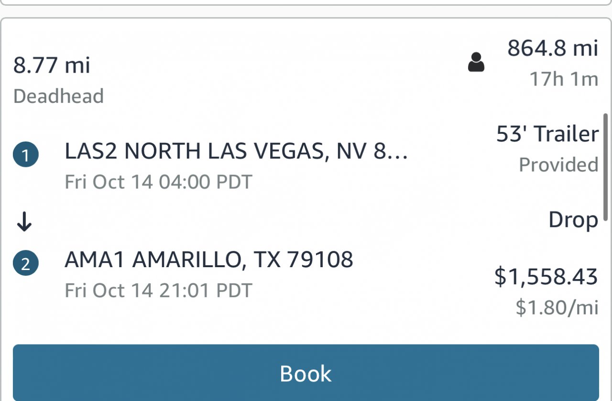Select the AMA1 Amarillo, TX 79108 destination
This screenshot has width=612, height=401.
pos(209,260)
